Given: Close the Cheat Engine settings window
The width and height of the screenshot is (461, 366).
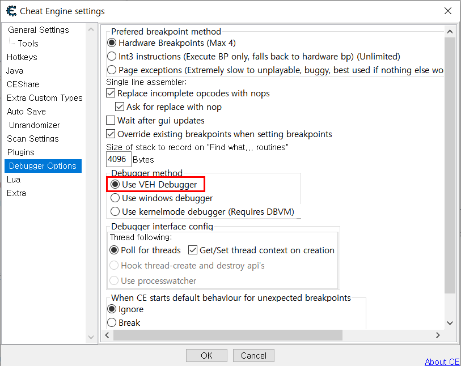Looking at the screenshot, I should tap(448, 11).
